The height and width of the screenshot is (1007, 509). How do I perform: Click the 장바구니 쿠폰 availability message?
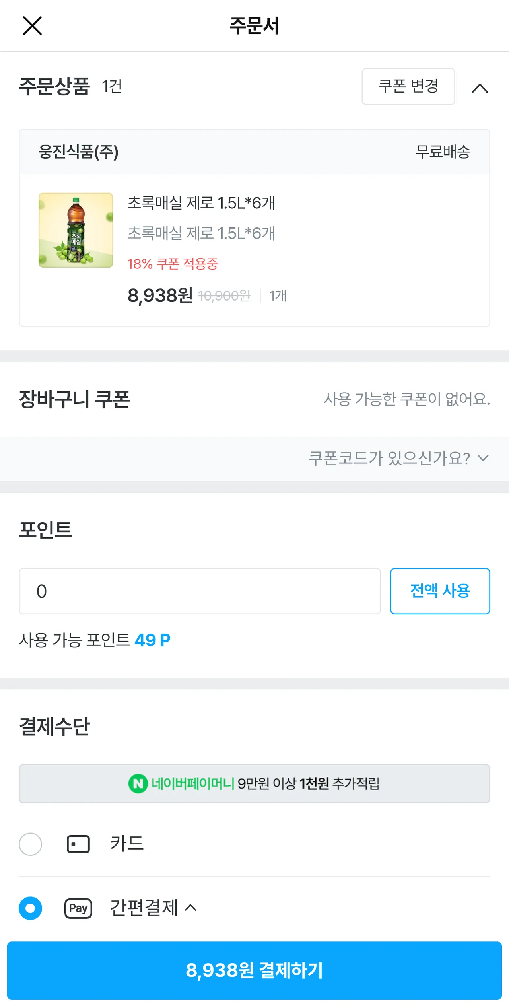pyautogui.click(x=406, y=399)
